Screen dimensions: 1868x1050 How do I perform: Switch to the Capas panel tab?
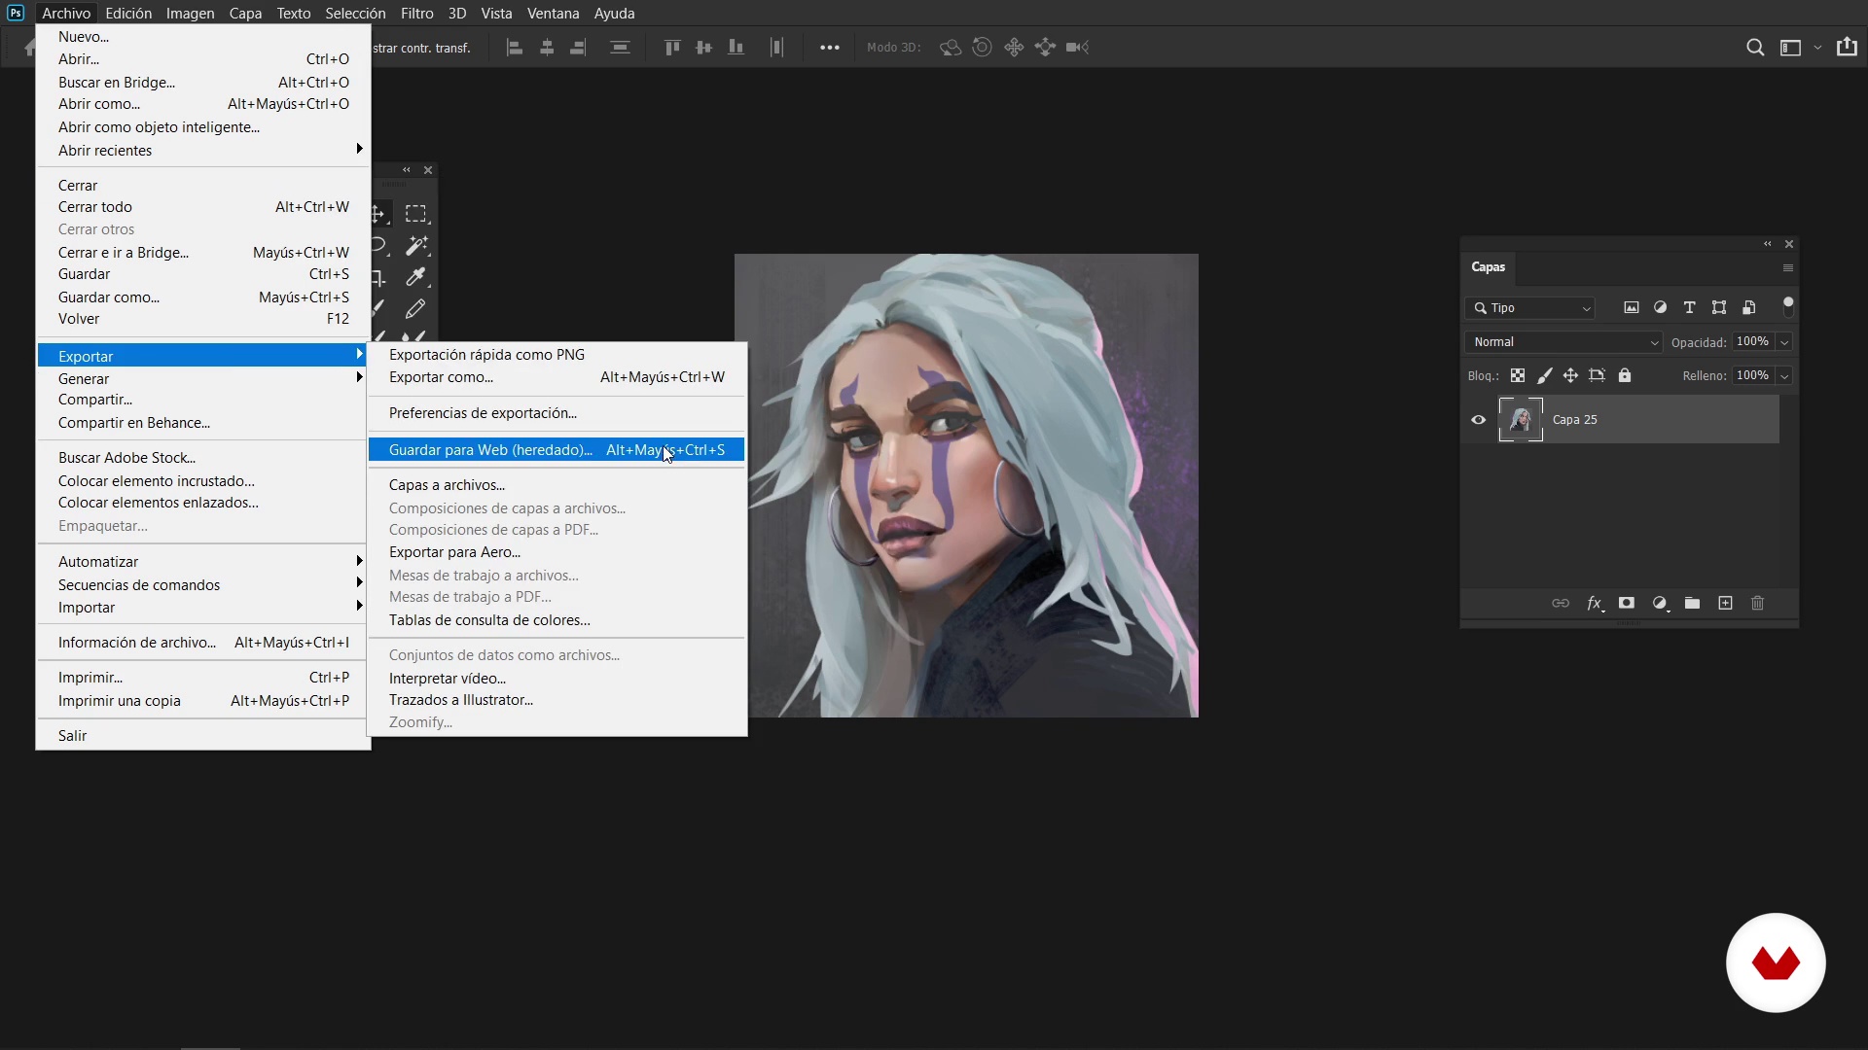pyautogui.click(x=1488, y=266)
